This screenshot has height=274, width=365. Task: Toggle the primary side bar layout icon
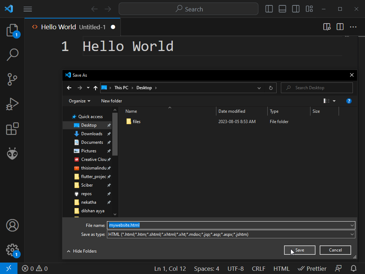(x=269, y=9)
